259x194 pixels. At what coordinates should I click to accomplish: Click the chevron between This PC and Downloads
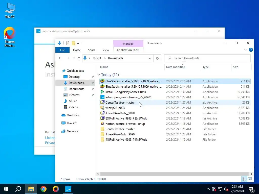click(x=105, y=58)
